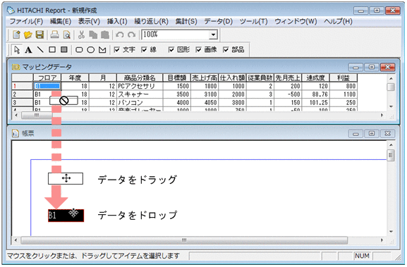Minimize the マッピングデータ window
Image resolution: width=407 pixels, height=267 pixels.
click(x=356, y=67)
